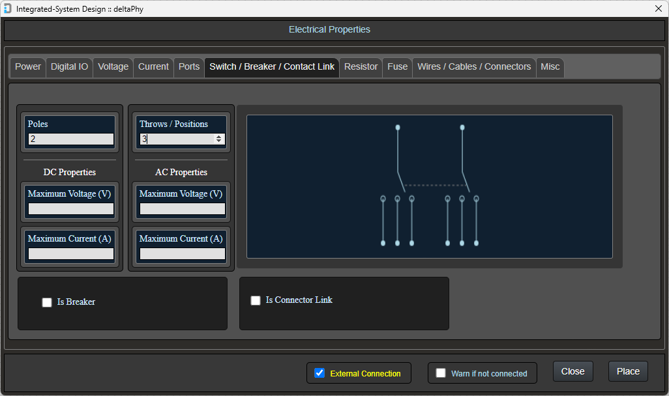Decrease Throws / Positions with down arrow
Screen dimensions: 669x396
click(x=219, y=141)
